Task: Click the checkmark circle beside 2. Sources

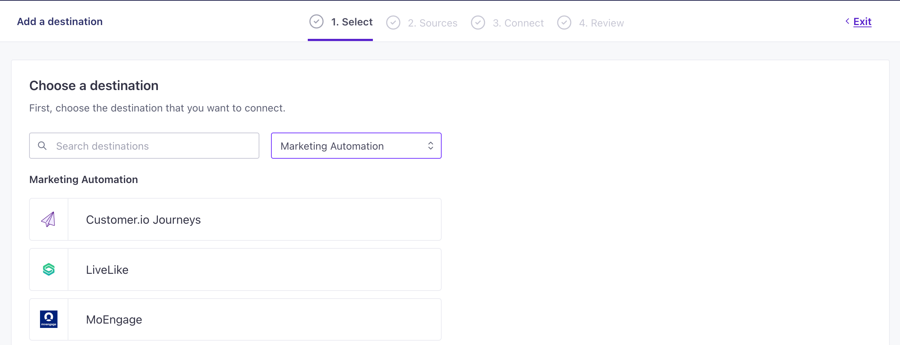Action: pyautogui.click(x=393, y=23)
